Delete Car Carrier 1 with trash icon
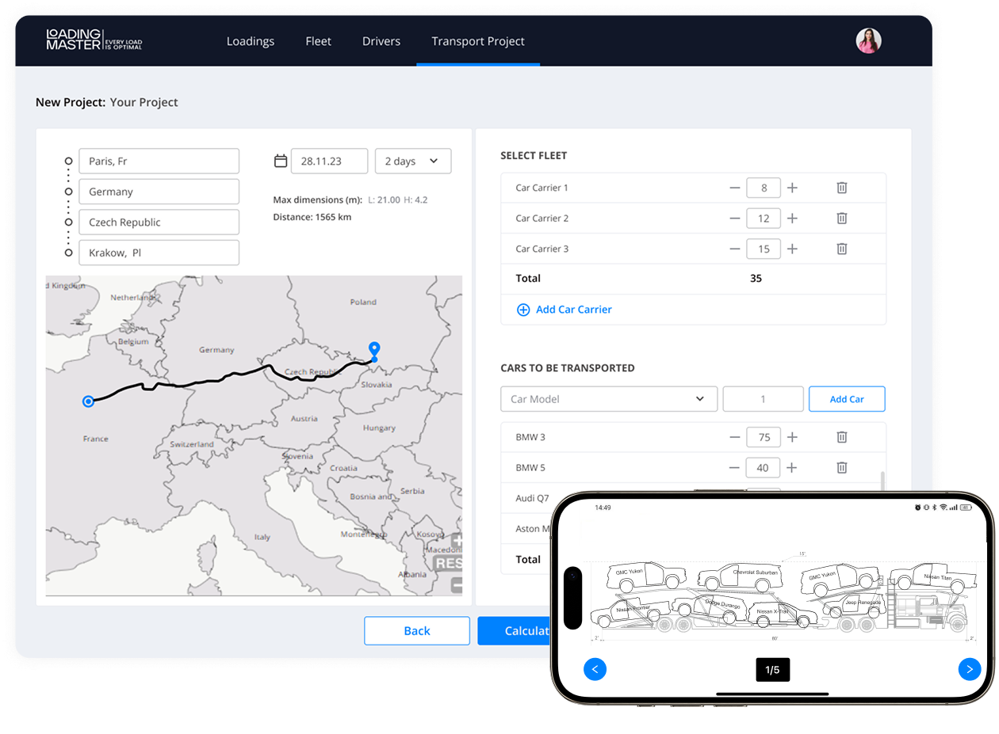999x734 pixels. [x=842, y=188]
